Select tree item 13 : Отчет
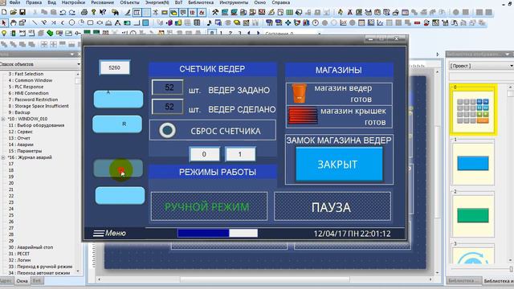 tap(23, 138)
